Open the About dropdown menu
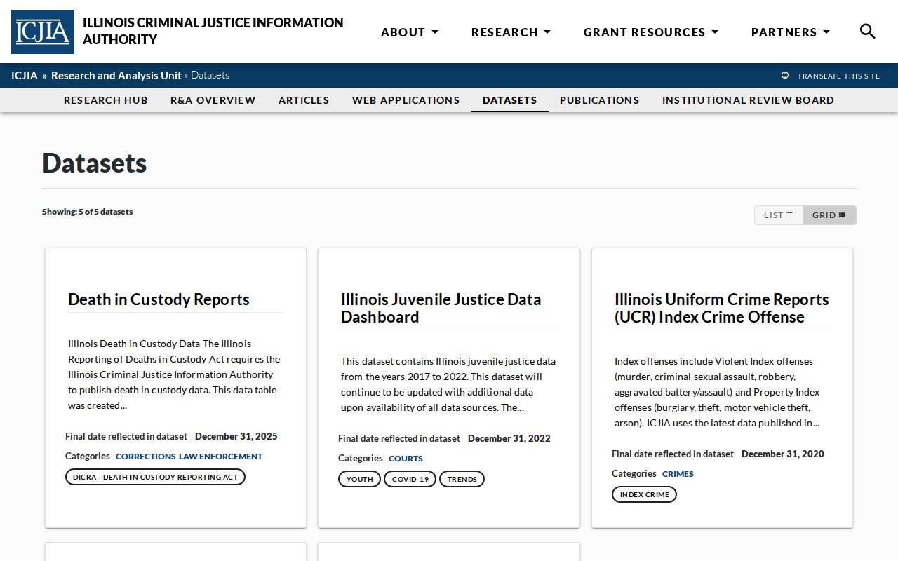 (x=410, y=32)
